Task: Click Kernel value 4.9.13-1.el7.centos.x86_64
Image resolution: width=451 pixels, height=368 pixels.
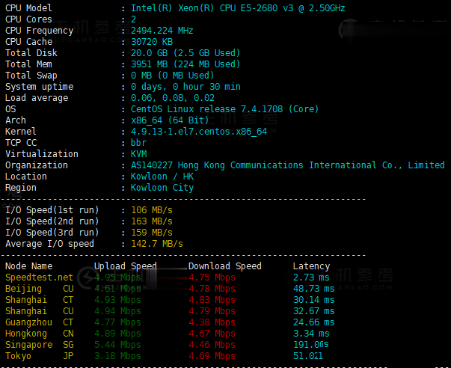Action: pos(199,132)
